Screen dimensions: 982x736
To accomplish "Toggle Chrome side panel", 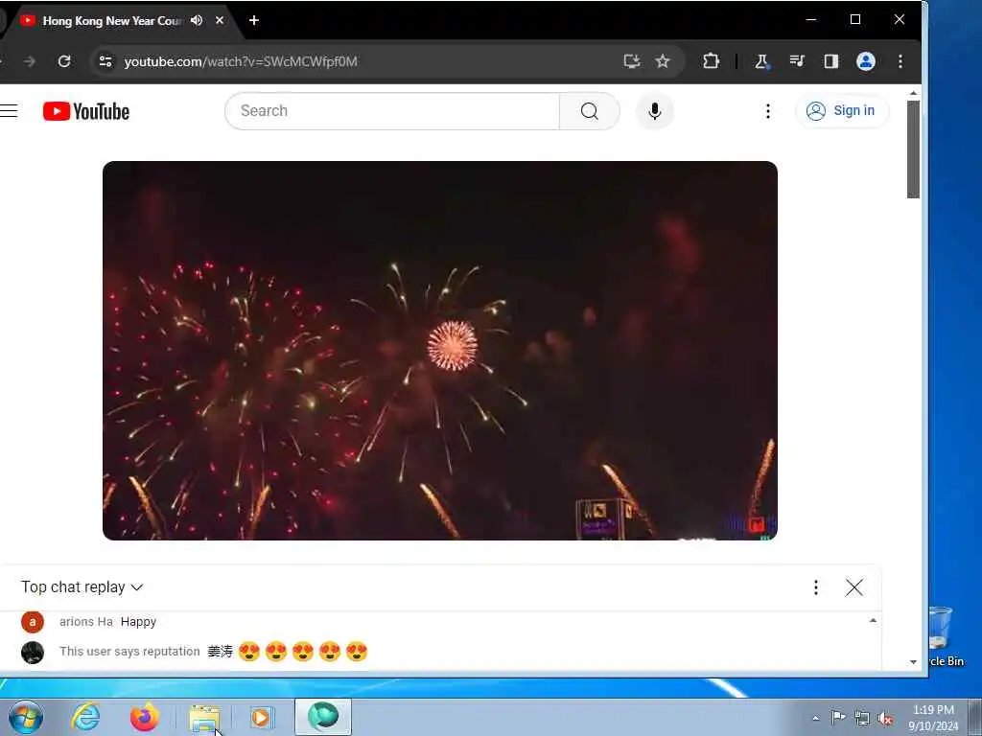I will pyautogui.click(x=831, y=61).
